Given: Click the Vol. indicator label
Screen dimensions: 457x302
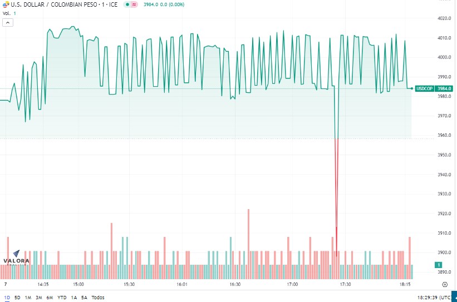Looking at the screenshot, I should click(x=7, y=13).
